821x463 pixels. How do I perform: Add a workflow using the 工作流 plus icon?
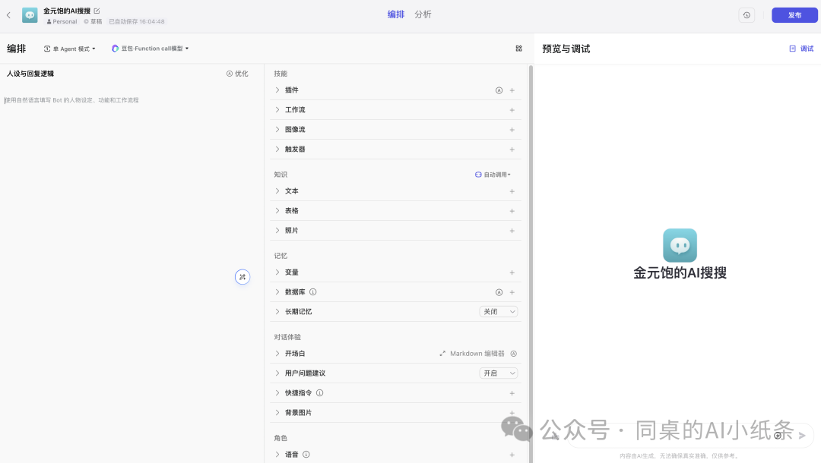pyautogui.click(x=512, y=109)
